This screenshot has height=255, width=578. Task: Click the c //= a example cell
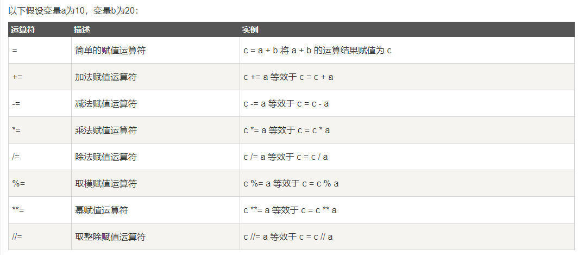[x=288, y=237]
